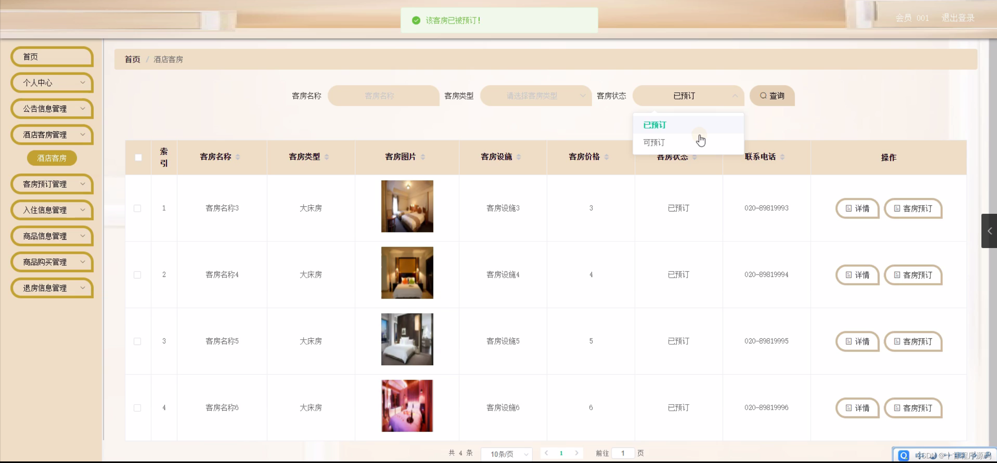Screen dimensions: 997x463
Task: Open the 请选择客房类型 dropdown
Action: coord(536,95)
